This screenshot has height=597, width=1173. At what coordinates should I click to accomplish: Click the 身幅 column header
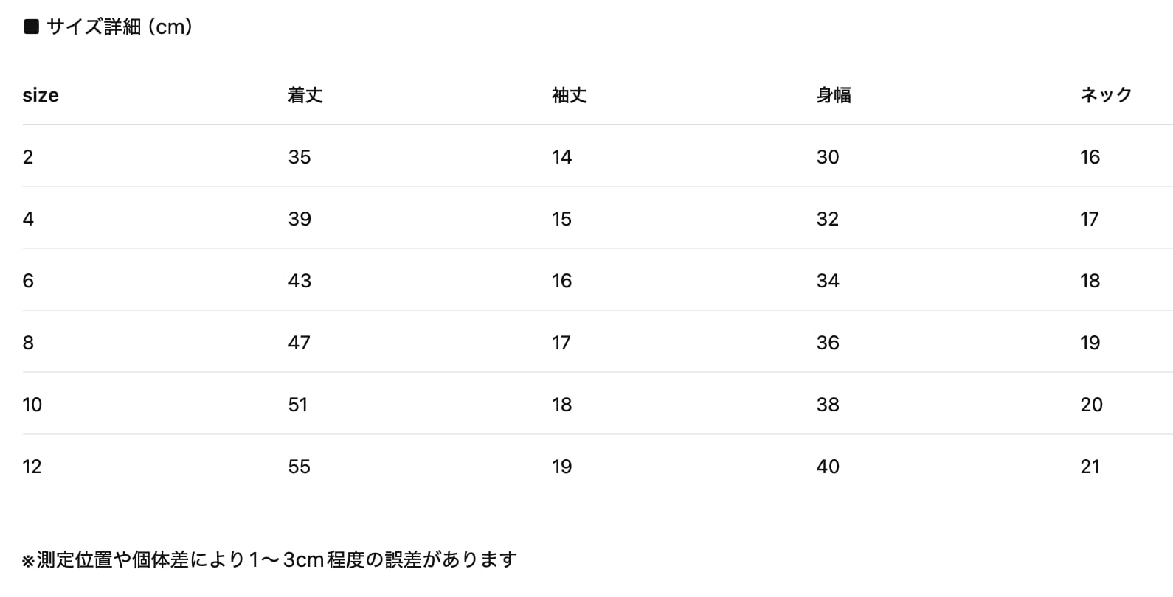833,95
